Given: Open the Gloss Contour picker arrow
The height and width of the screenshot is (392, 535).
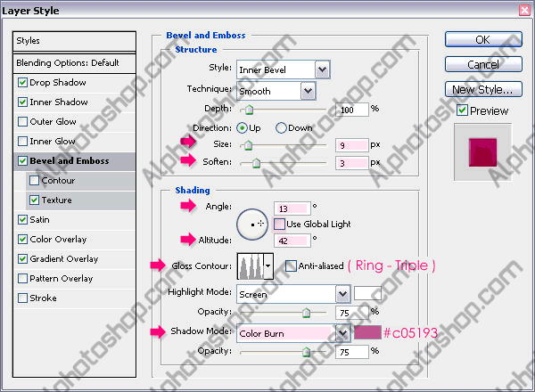Looking at the screenshot, I should 268,265.
